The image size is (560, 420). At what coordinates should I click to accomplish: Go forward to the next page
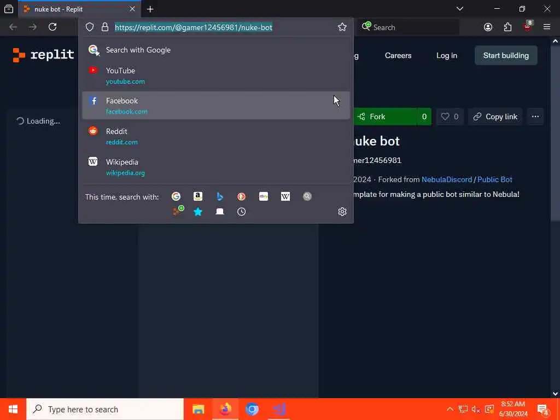pos(33,27)
